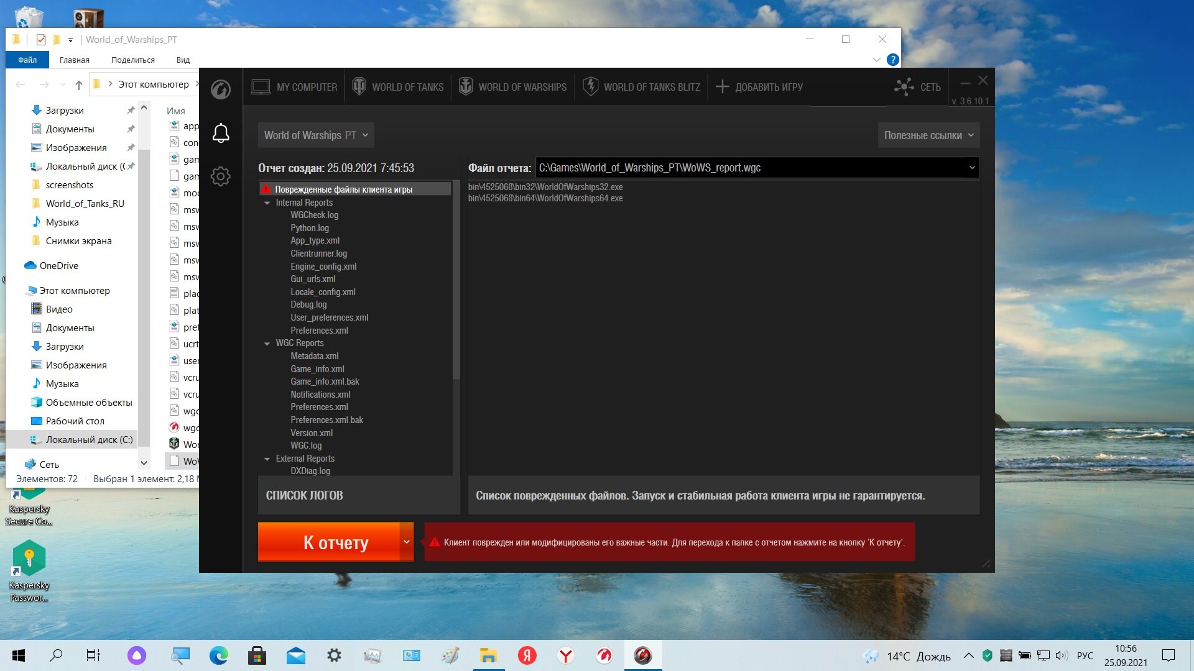
Task: Expand Explorer ribbon chevron
Action: [x=876, y=60]
